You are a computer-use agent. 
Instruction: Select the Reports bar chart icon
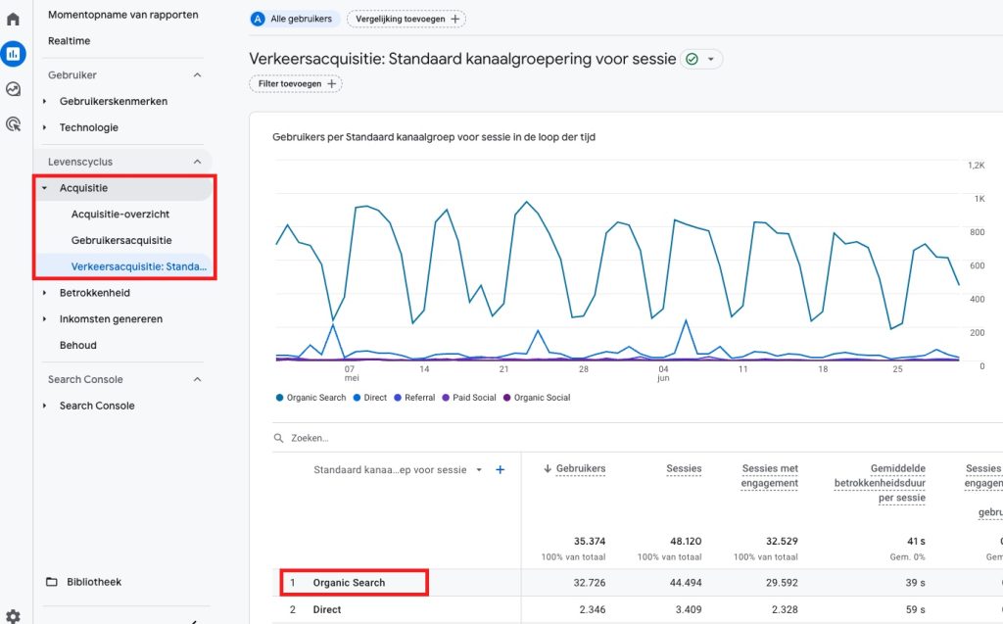[13, 53]
